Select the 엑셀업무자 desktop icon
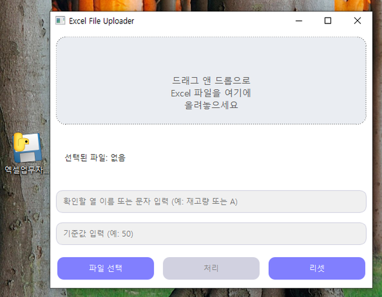 pos(27,153)
